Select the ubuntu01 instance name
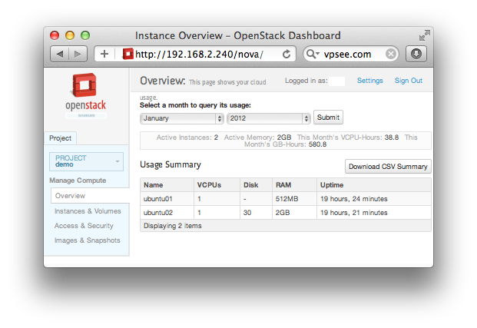Viewport: 477px width, 328px height. (158, 199)
